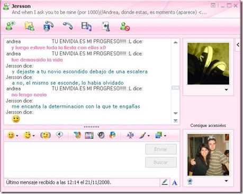Block this contact

point(125,27)
